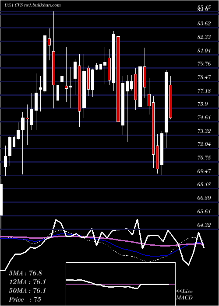Click the '<<Live MACD' label
The image size is (219, 306).
click(184, 295)
